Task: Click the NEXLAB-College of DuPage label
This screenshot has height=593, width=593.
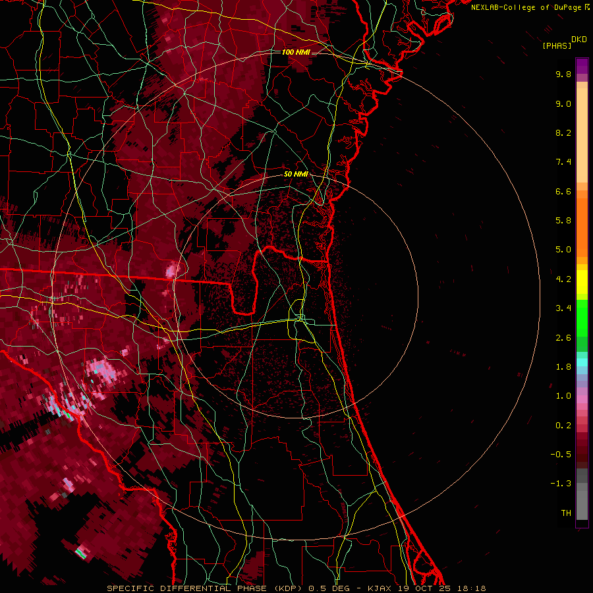Action: pyautogui.click(x=526, y=7)
